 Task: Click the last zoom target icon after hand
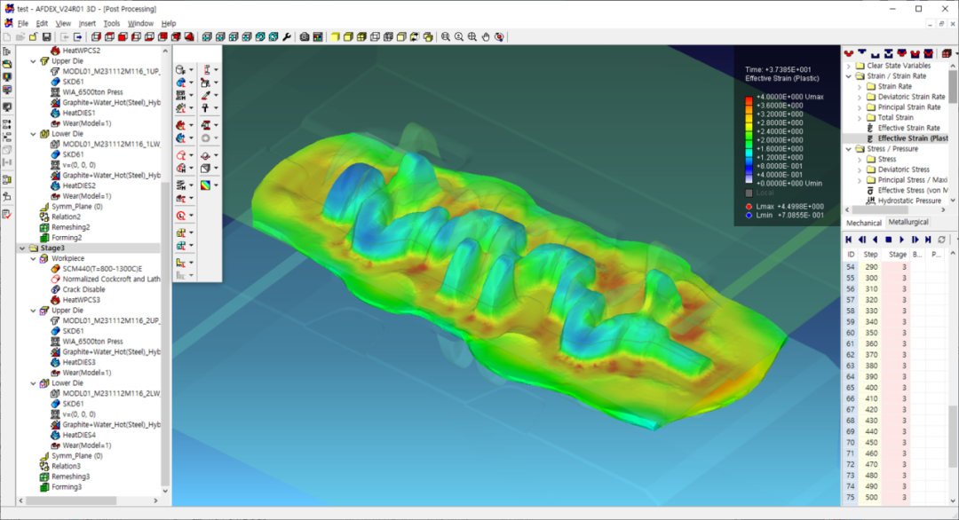(x=499, y=36)
